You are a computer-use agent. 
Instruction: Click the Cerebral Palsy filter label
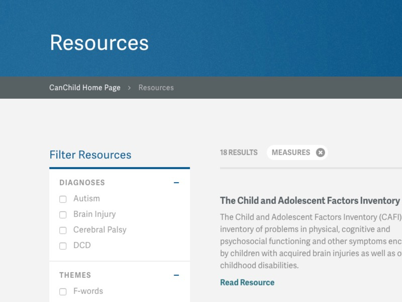[x=99, y=230]
